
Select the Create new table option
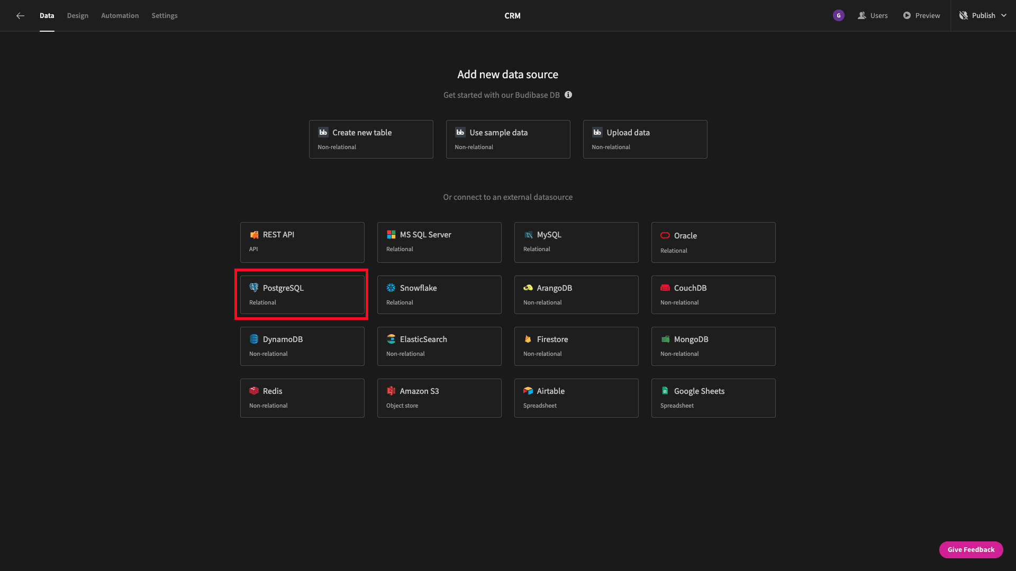pyautogui.click(x=370, y=139)
